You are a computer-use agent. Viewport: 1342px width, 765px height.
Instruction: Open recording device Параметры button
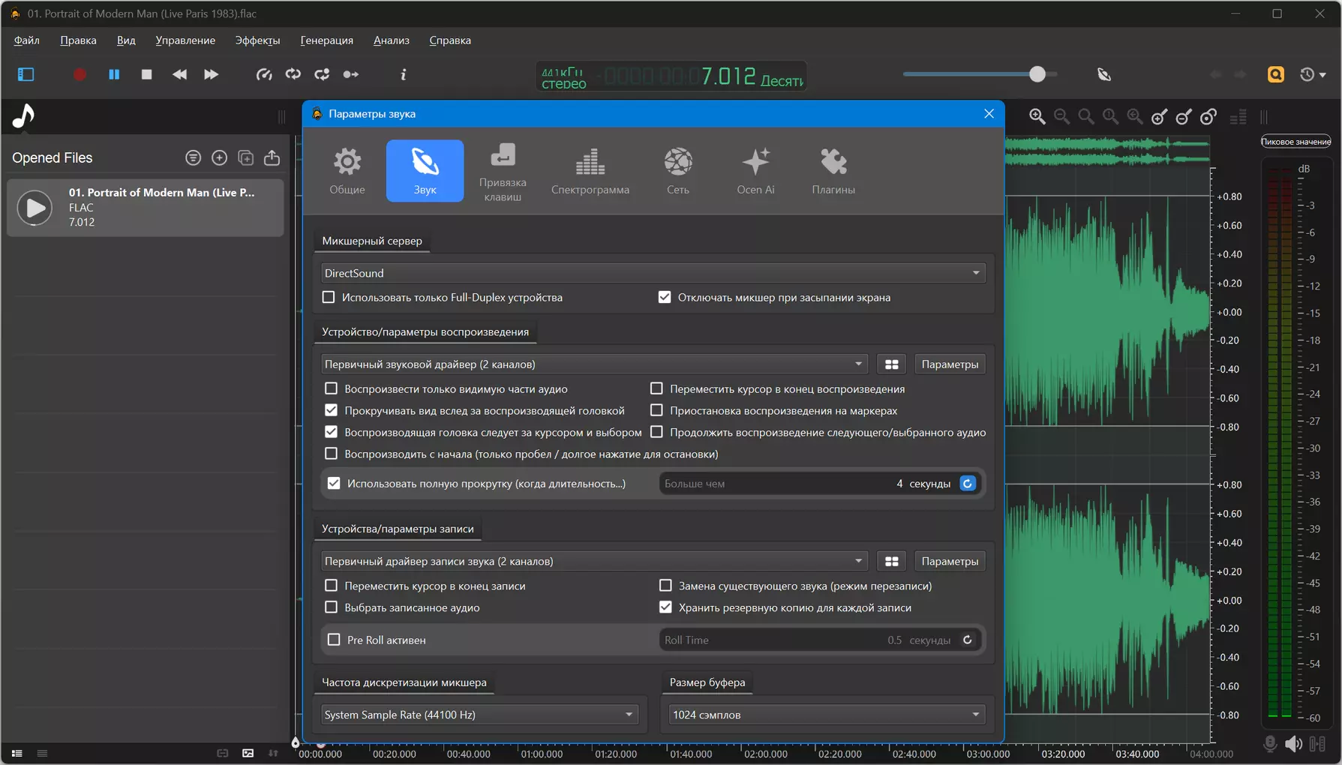click(x=950, y=561)
